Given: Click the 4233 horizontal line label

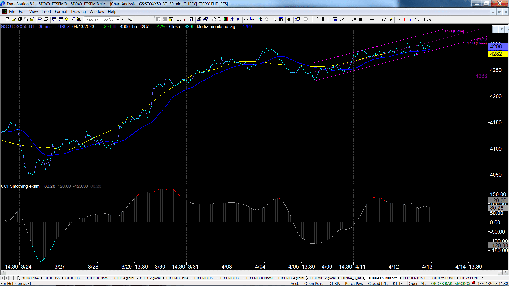Looking at the screenshot, I should point(481,76).
